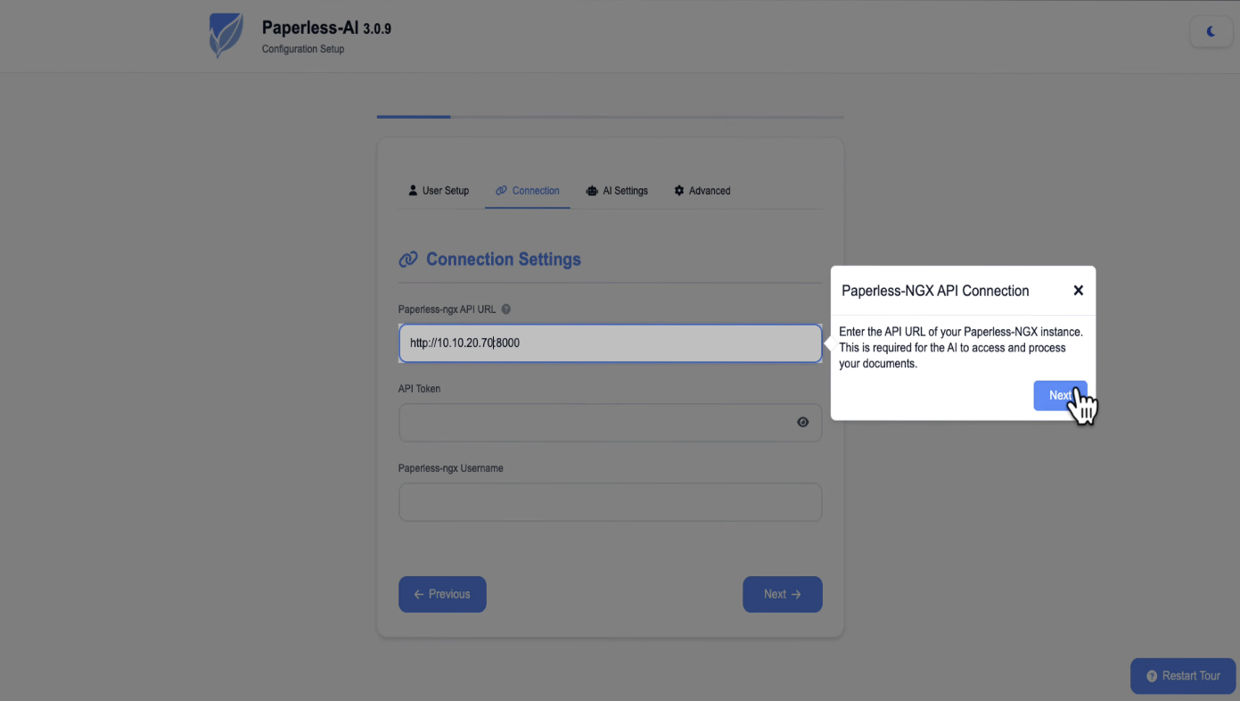Click the Next button at the form bottom
The image size is (1240, 701).
click(x=782, y=594)
